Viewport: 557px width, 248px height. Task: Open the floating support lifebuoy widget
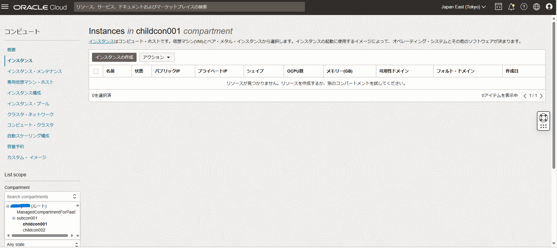click(x=543, y=121)
